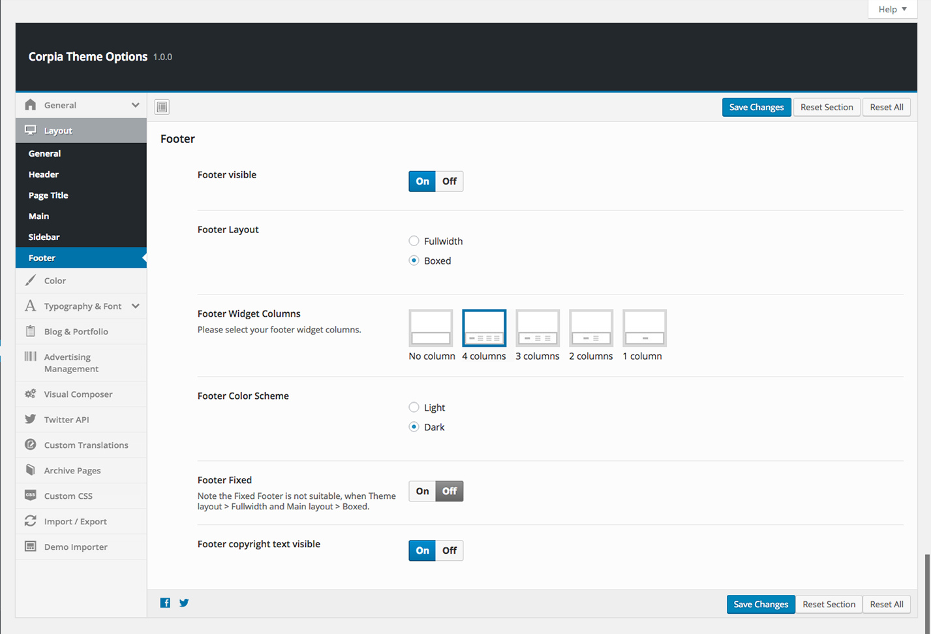Open the Facebook icon link in the footer bar
Image resolution: width=931 pixels, height=634 pixels.
165,603
